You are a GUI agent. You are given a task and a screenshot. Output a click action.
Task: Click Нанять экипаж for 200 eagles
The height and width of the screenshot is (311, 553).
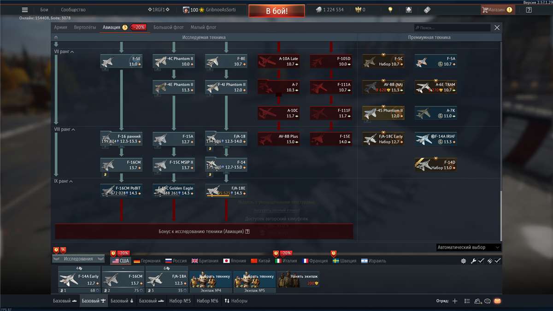(x=298, y=280)
